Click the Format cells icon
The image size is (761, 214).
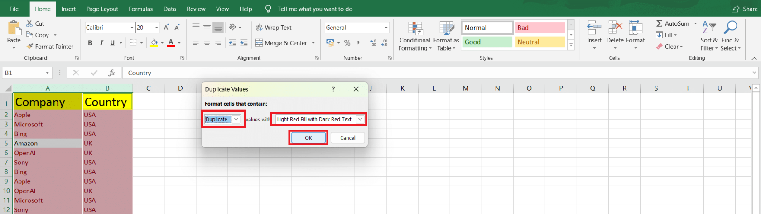(635, 28)
